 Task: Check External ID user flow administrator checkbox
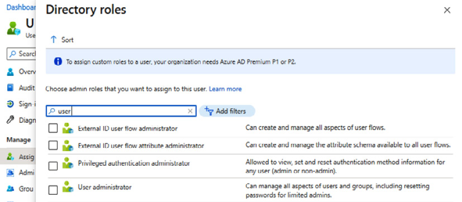(53, 128)
